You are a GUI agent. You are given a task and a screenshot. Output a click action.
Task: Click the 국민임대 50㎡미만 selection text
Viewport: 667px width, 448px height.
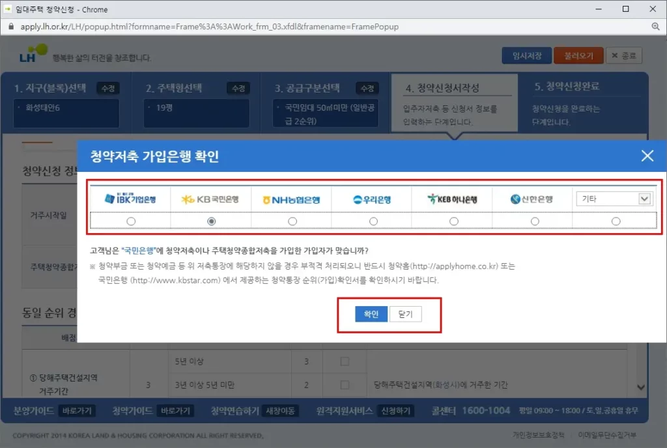point(330,115)
